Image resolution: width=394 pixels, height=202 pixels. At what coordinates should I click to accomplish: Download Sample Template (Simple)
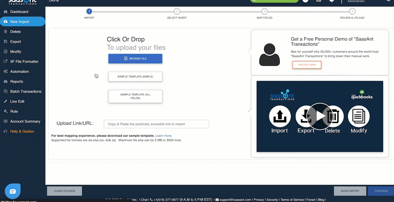click(x=135, y=77)
